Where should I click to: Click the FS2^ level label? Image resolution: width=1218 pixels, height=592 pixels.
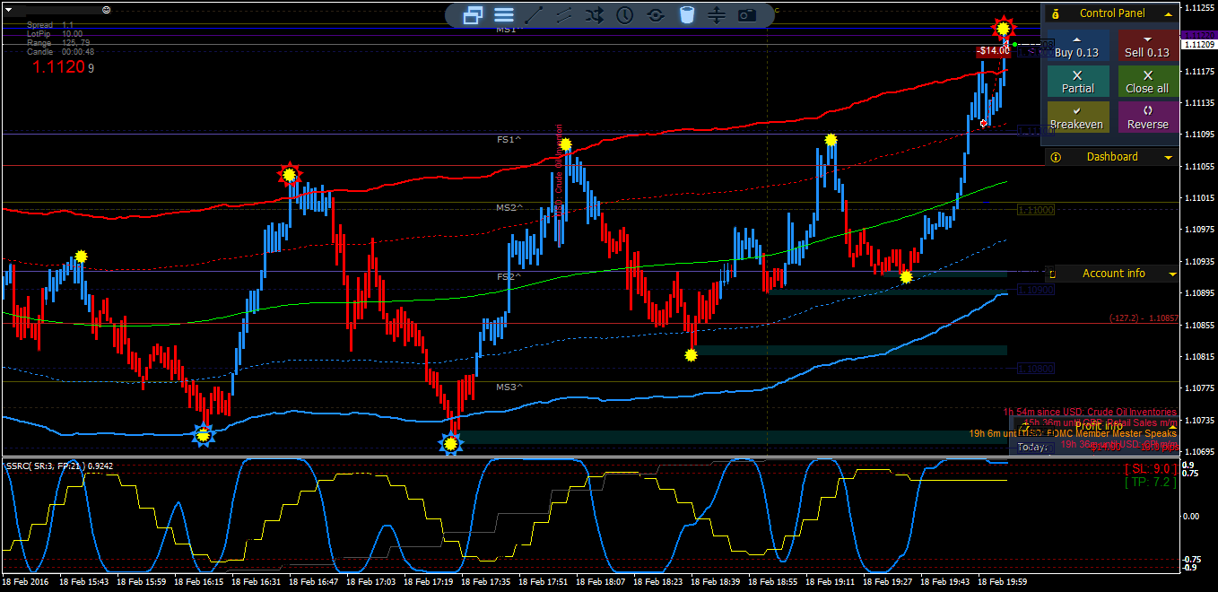point(509,277)
